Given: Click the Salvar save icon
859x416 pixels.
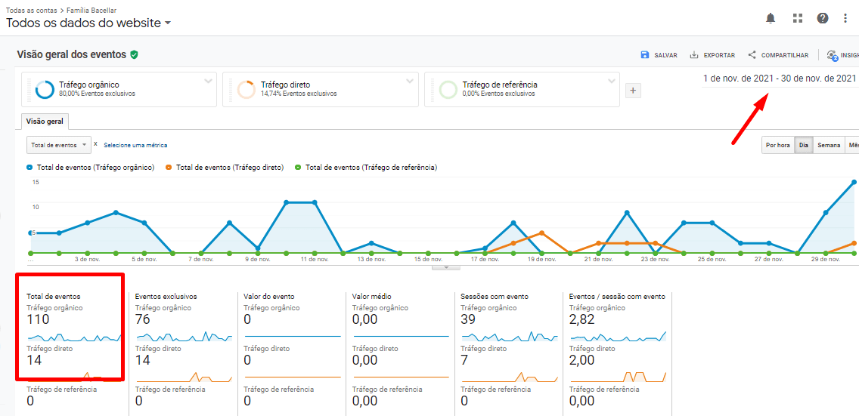Looking at the screenshot, I should [645, 55].
